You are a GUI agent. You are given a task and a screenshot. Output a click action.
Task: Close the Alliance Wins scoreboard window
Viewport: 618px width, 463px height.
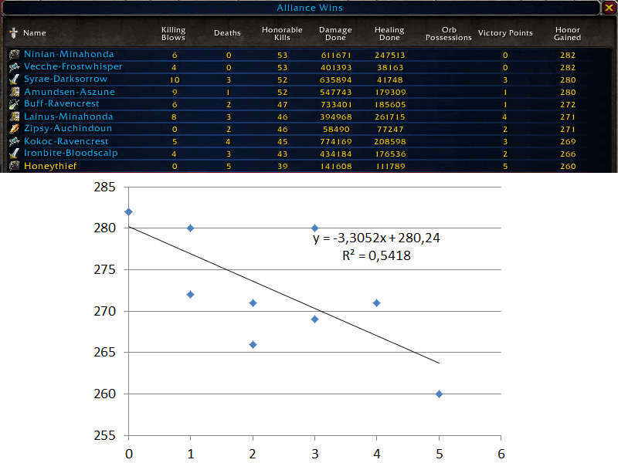tap(609, 8)
